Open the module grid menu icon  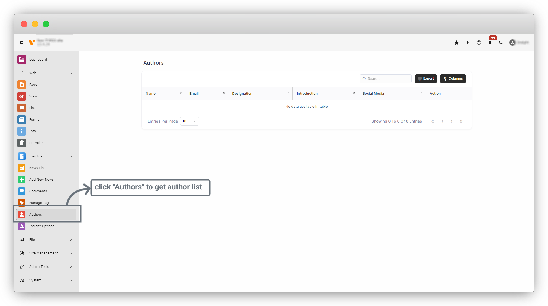[x=21, y=42]
